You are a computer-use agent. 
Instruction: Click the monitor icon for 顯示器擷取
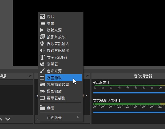pyautogui.click(x=42, y=98)
